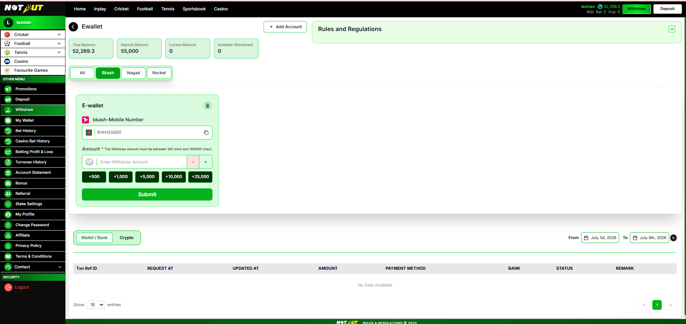Go to pagination page 1
This screenshot has width=686, height=324.
click(657, 305)
